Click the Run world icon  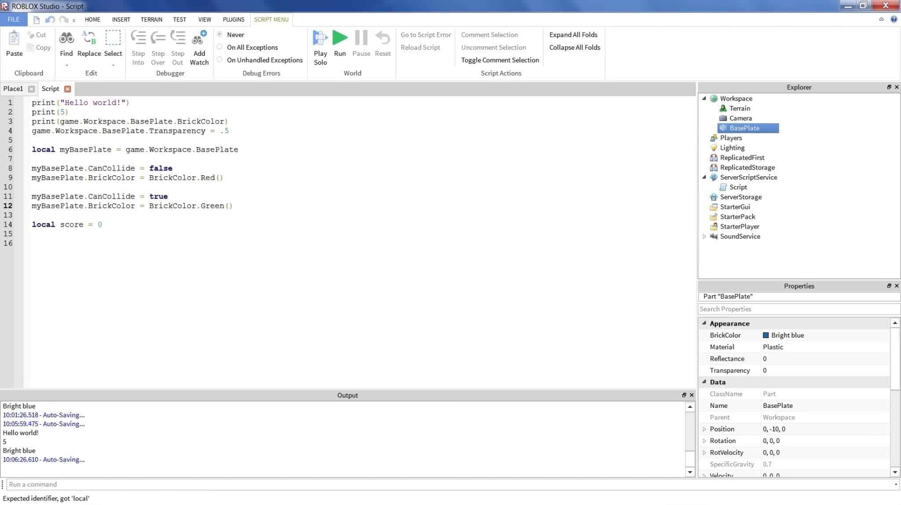click(x=340, y=38)
